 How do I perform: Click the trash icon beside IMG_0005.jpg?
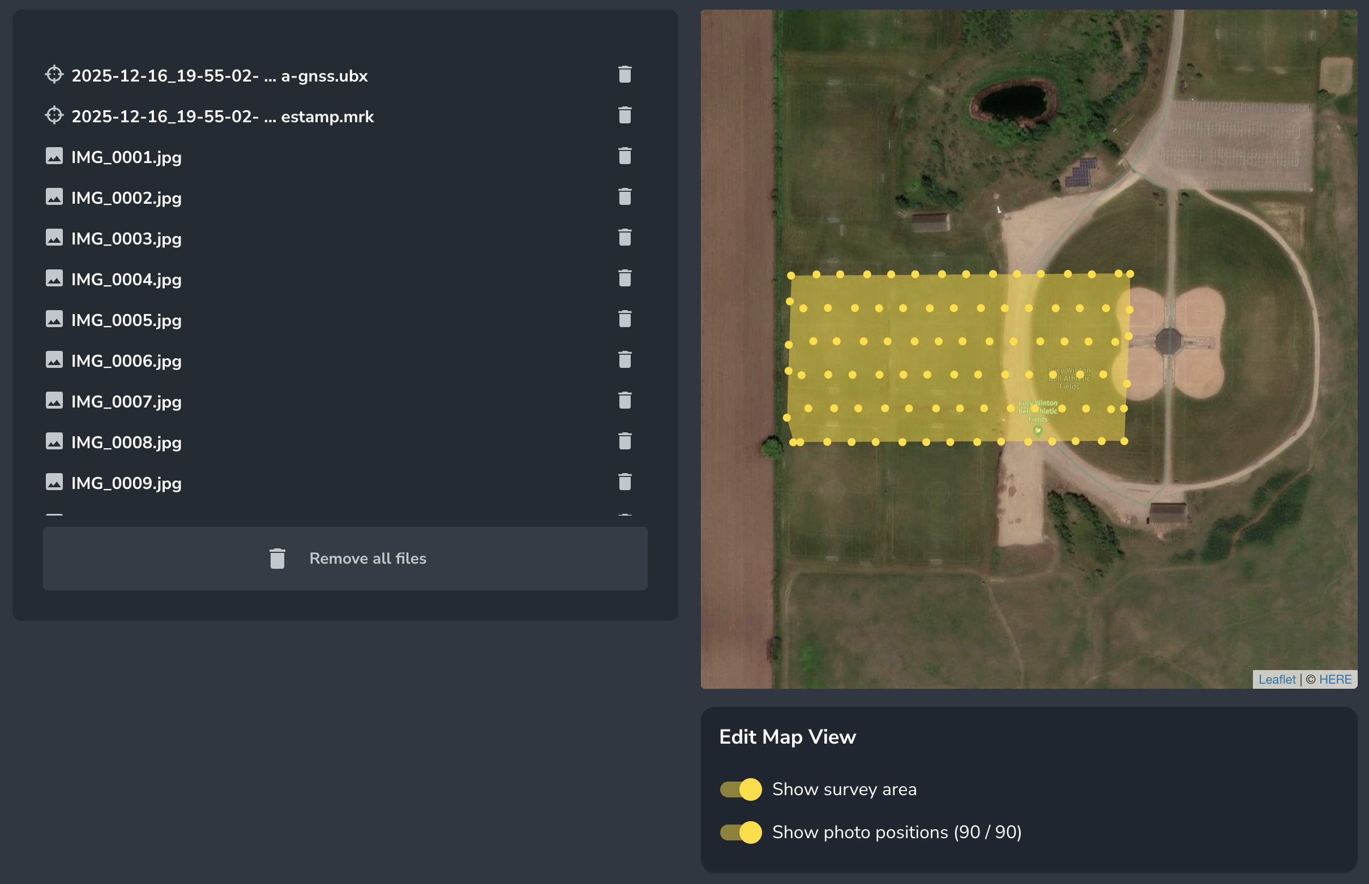pos(625,319)
